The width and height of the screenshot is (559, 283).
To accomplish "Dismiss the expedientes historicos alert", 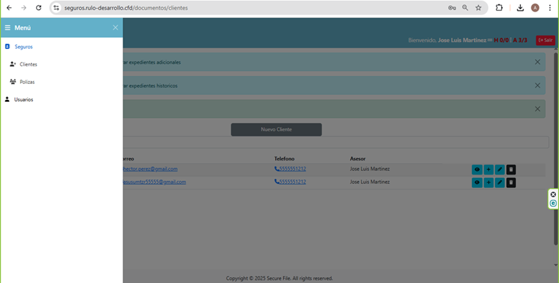I will point(537,85).
